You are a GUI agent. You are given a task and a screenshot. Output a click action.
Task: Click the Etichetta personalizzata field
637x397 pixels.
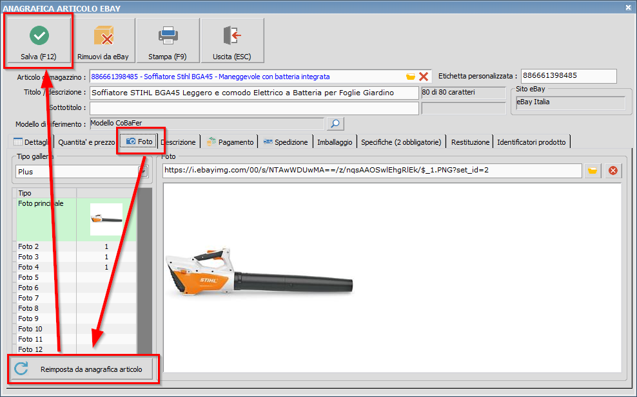coord(569,76)
